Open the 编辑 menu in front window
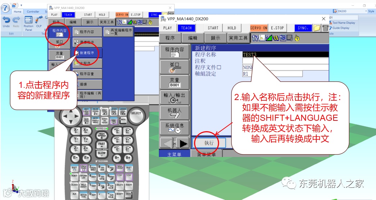This screenshot has height=200, width=376. pyautogui.click(x=193, y=38)
